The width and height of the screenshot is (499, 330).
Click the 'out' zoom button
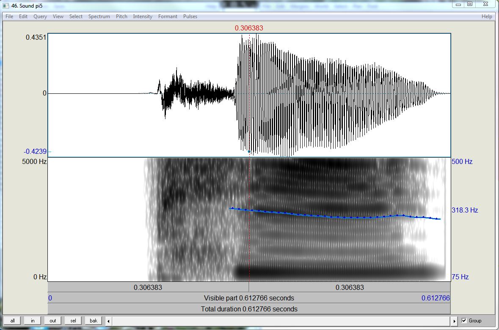pos(53,321)
